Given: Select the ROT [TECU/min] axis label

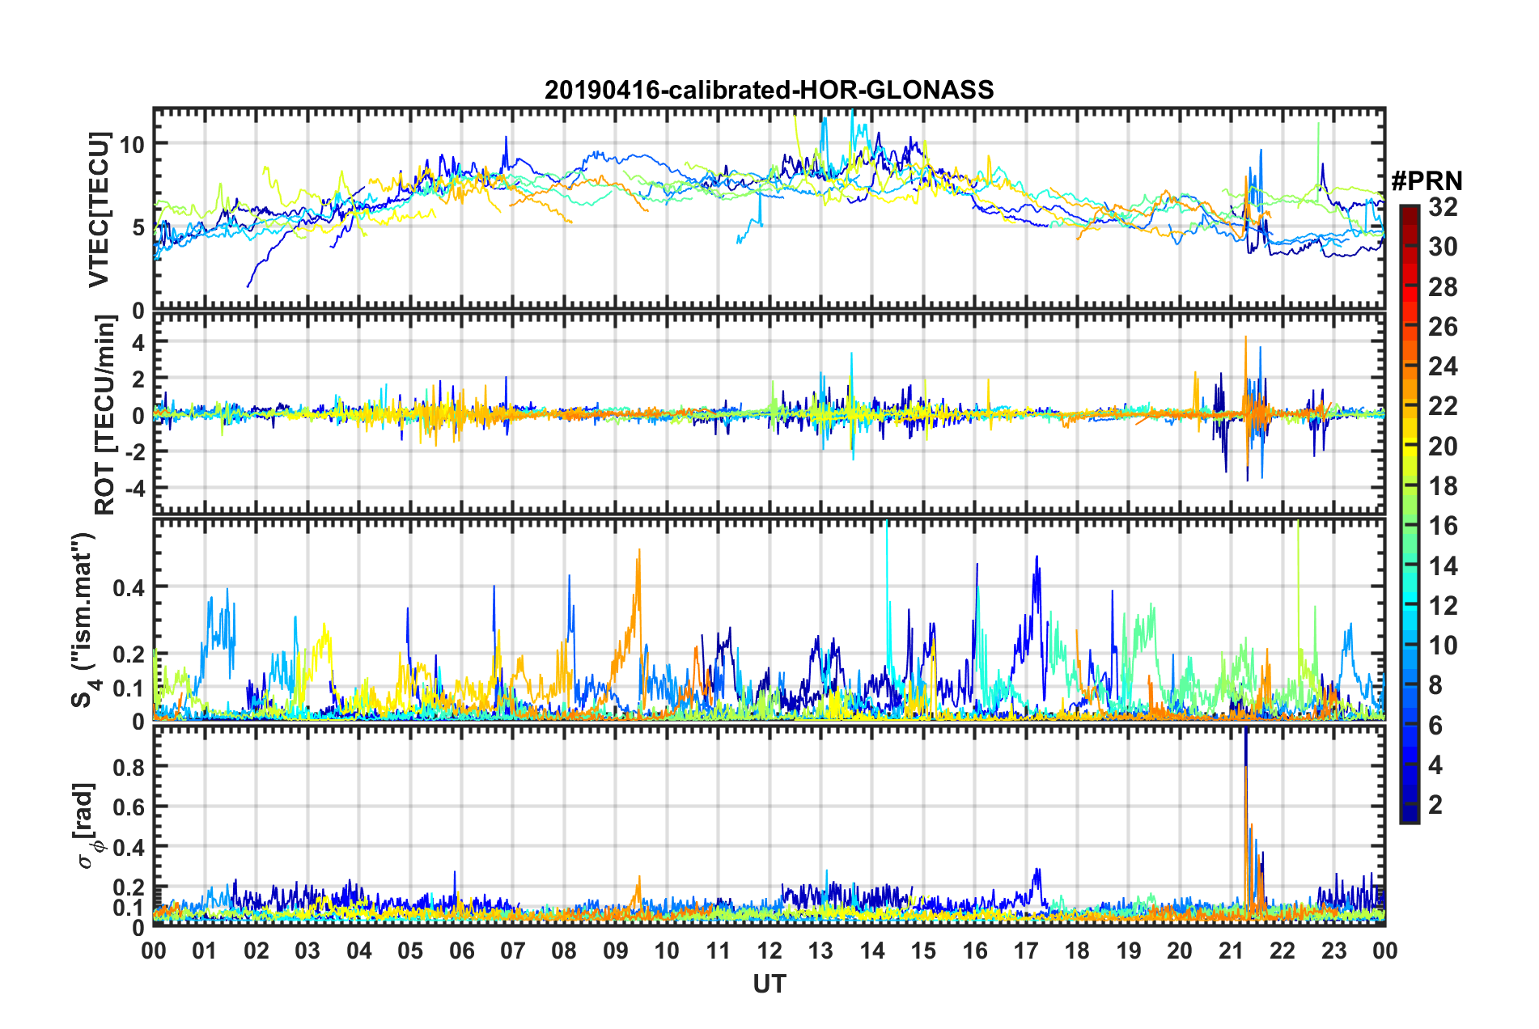Looking at the screenshot, I should (104, 415).
